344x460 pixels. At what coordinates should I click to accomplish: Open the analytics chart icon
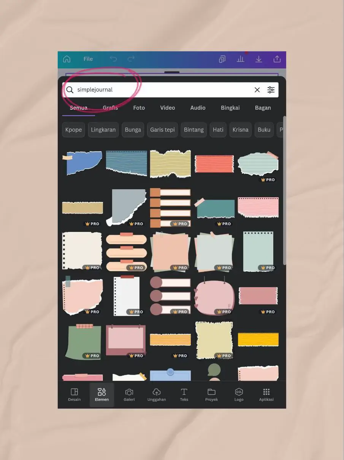(x=241, y=59)
